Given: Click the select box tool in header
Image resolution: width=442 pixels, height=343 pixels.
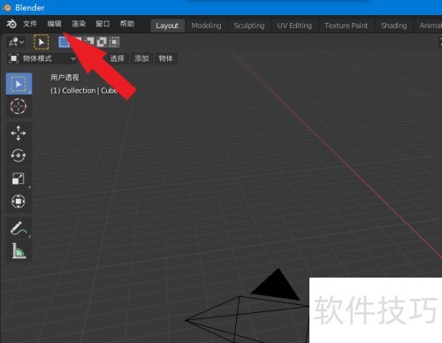Looking at the screenshot, I should [42, 42].
